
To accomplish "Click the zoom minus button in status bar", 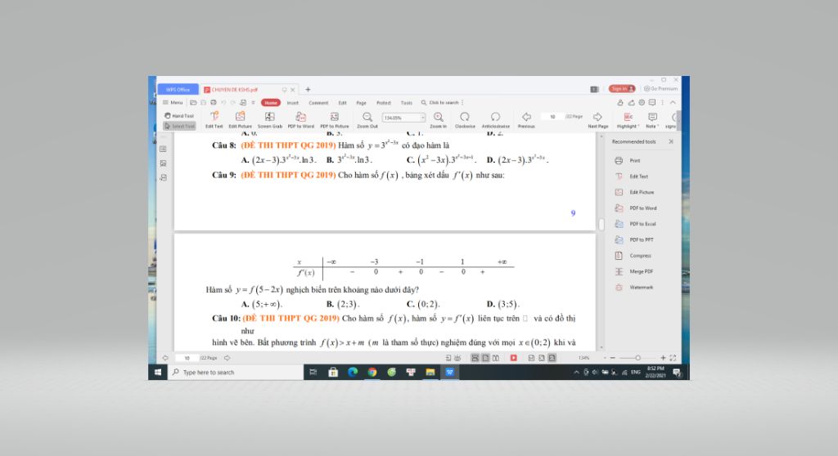I will click(612, 358).
